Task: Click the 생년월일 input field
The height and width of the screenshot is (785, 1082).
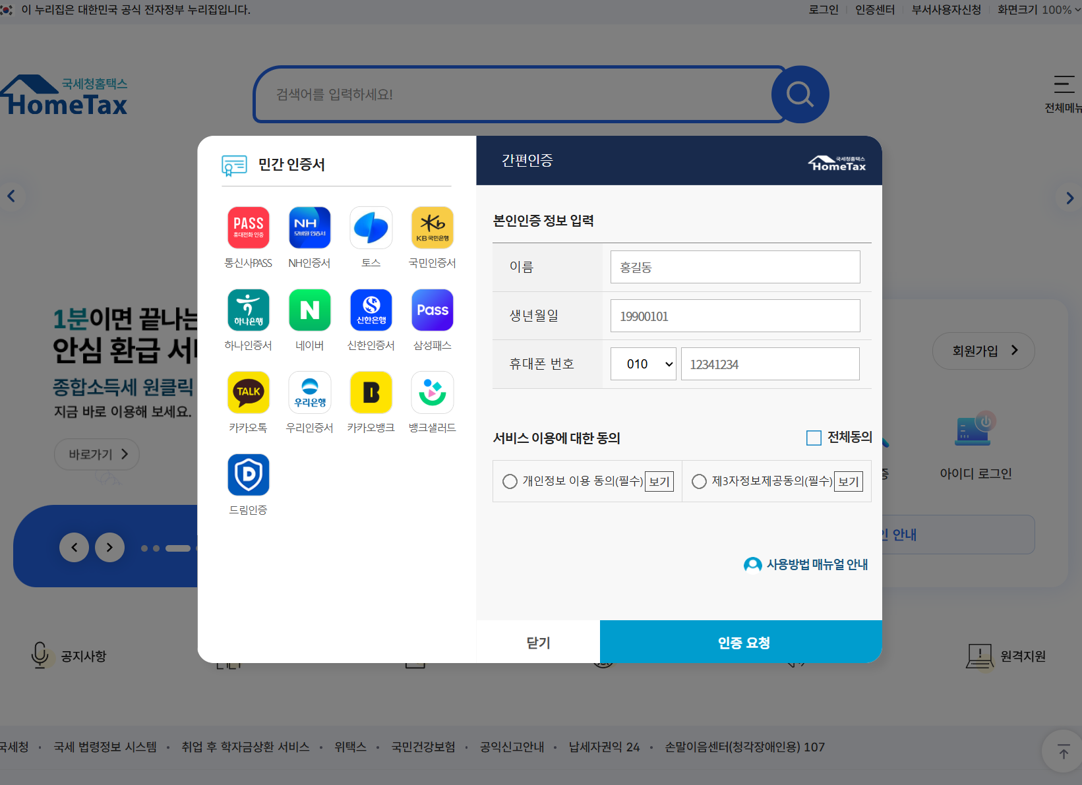Action: pyautogui.click(x=735, y=316)
